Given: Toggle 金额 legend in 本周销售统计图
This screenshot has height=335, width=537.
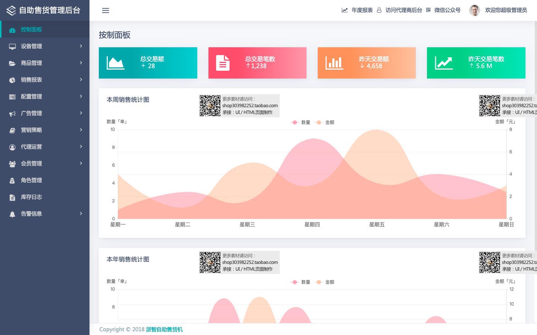Looking at the screenshot, I should click(x=325, y=122).
